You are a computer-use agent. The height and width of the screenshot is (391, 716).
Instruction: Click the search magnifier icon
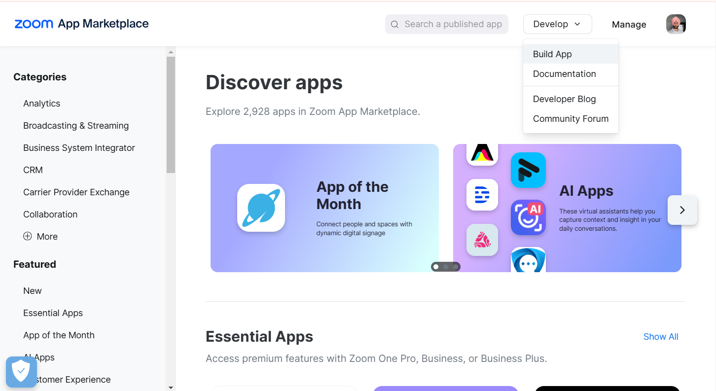[394, 24]
